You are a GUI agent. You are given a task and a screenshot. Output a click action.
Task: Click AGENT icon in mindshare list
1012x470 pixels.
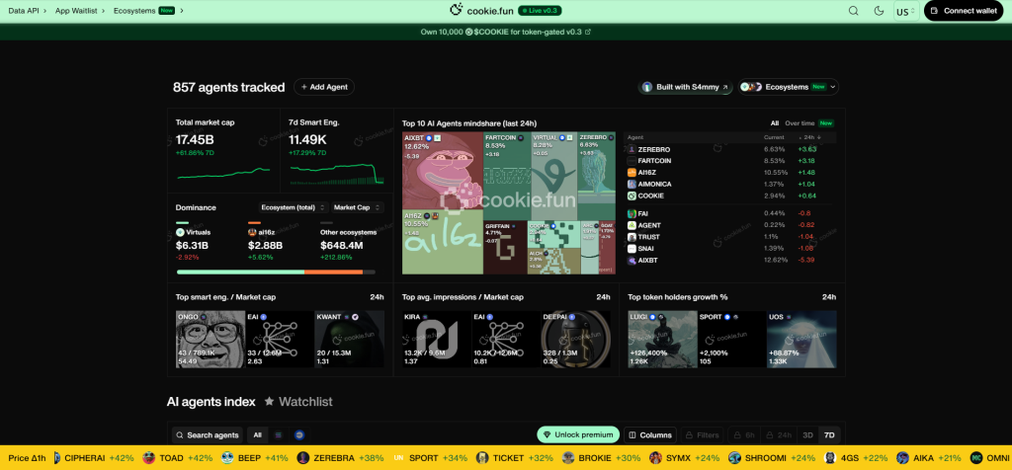click(632, 226)
